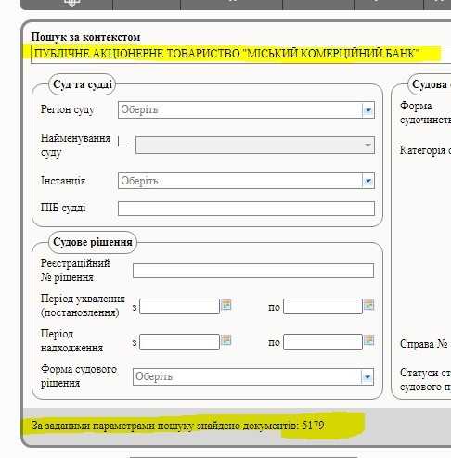This screenshot has width=451, height=458.
Task: Open calendar for Період надходження start date
Action: click(226, 340)
